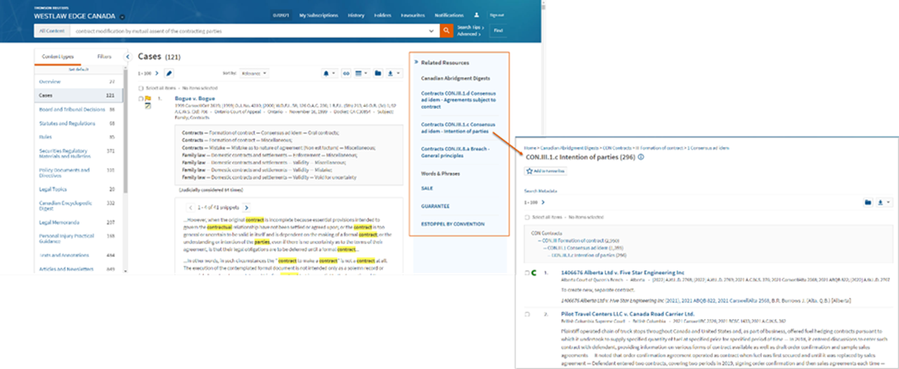Select Legal Topics content type
This screenshot has width=899, height=369.
pos(53,189)
